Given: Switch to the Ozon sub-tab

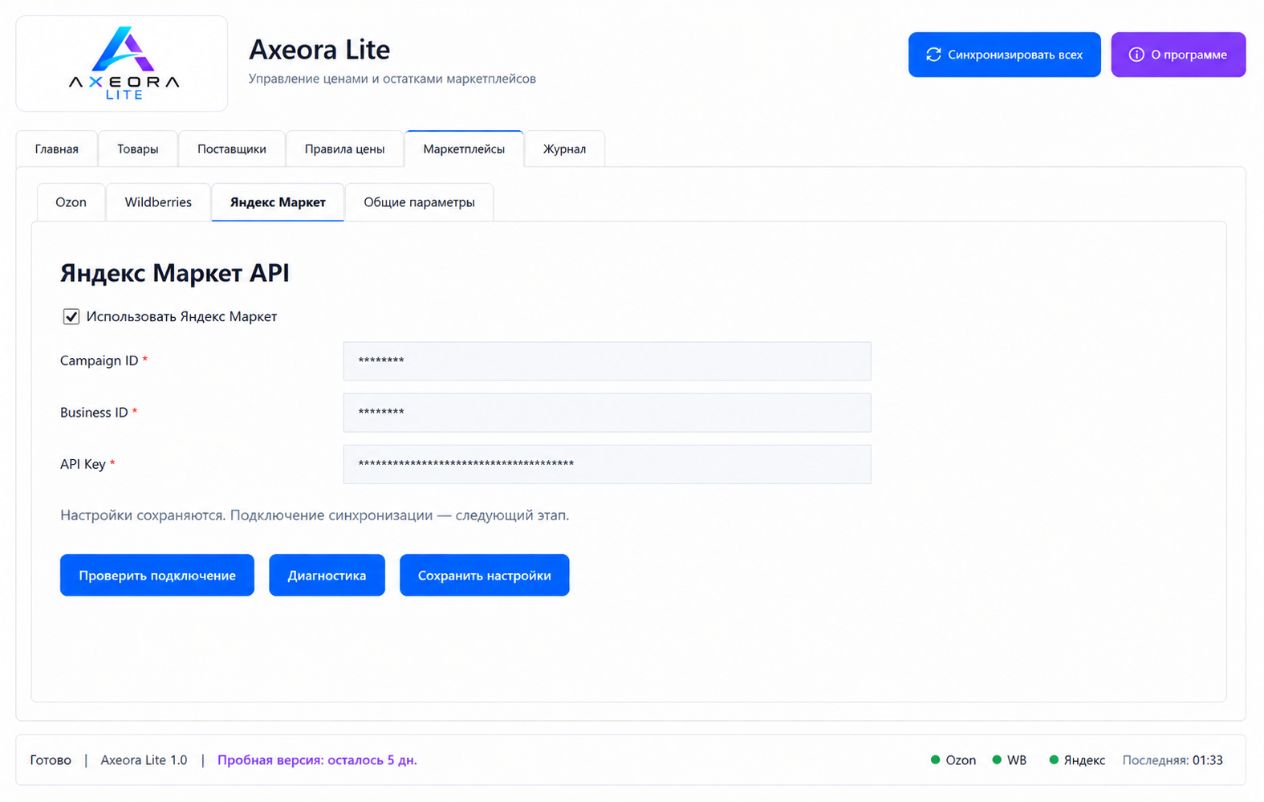Looking at the screenshot, I should coord(71,202).
